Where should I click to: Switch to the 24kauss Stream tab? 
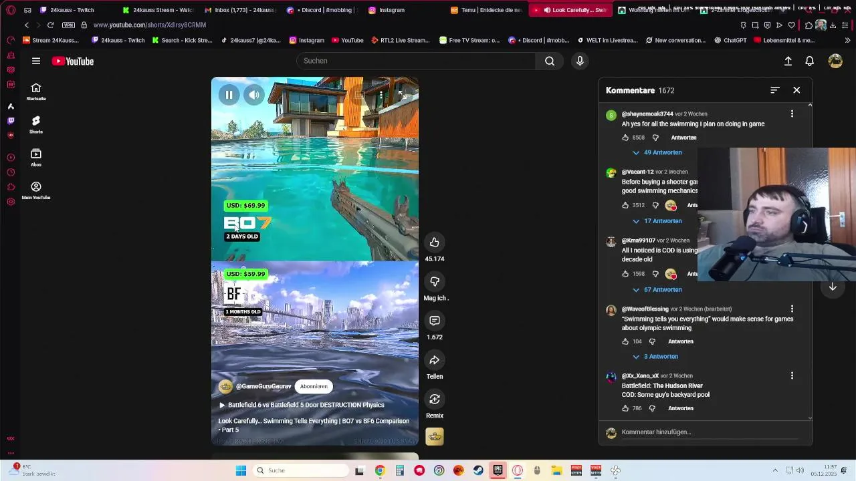[158, 10]
